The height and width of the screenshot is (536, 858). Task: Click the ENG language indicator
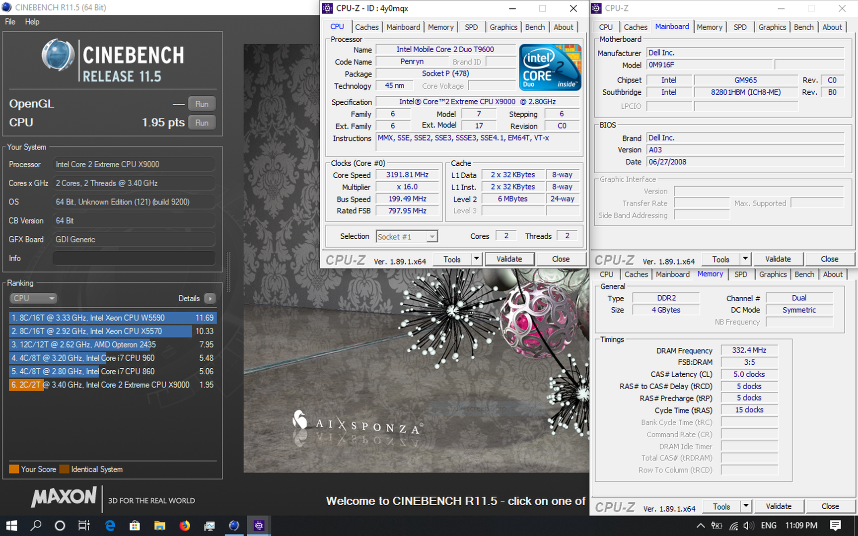(x=769, y=526)
